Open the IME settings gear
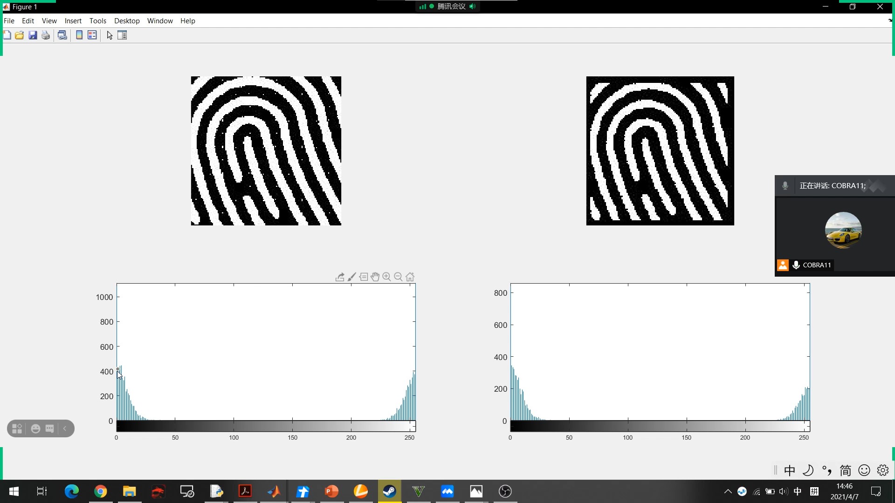The height and width of the screenshot is (503, 895). 883,470
